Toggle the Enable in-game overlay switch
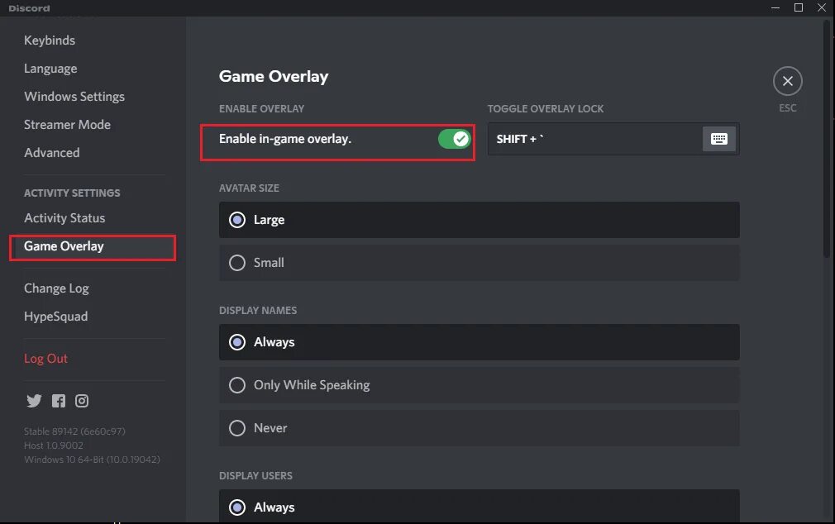This screenshot has width=835, height=524. (454, 139)
